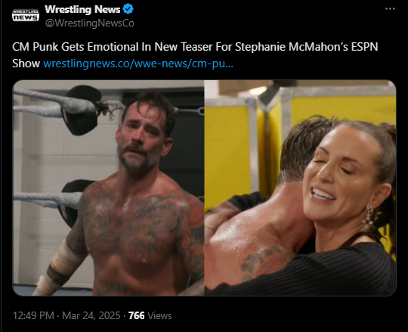The image size is (408, 332).
Task: Enlarge the right photo of woman hugging
Action: pos(300,188)
